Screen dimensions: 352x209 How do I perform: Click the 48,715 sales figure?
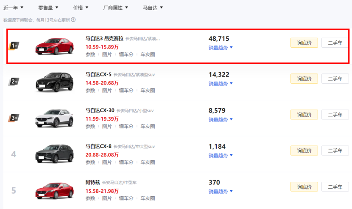(219, 39)
